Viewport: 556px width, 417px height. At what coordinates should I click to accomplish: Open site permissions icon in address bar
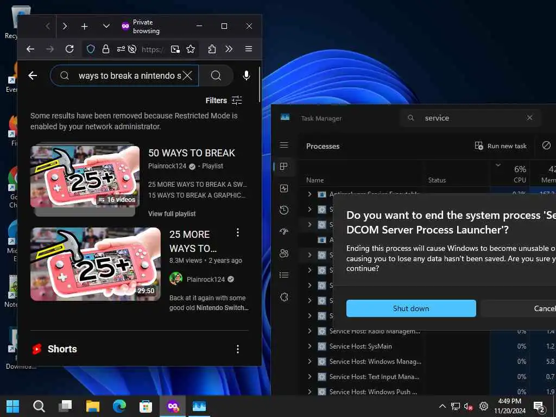coord(121,49)
